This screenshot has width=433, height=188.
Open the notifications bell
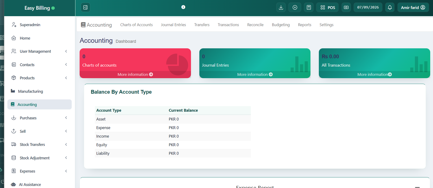point(390,8)
